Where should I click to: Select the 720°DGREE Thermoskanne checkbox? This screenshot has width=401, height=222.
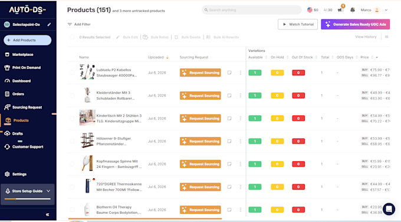[72, 187]
